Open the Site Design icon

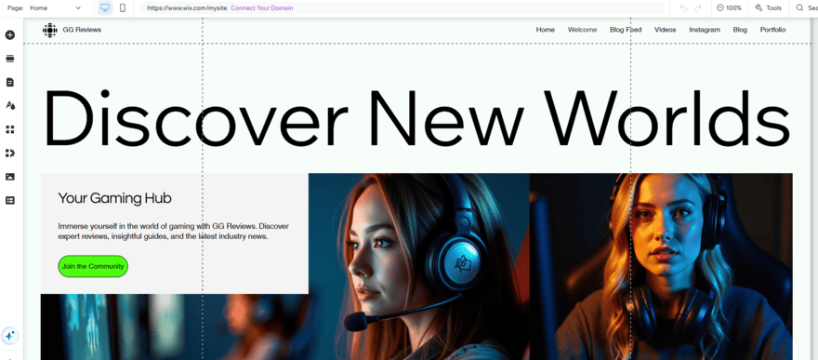(x=10, y=106)
